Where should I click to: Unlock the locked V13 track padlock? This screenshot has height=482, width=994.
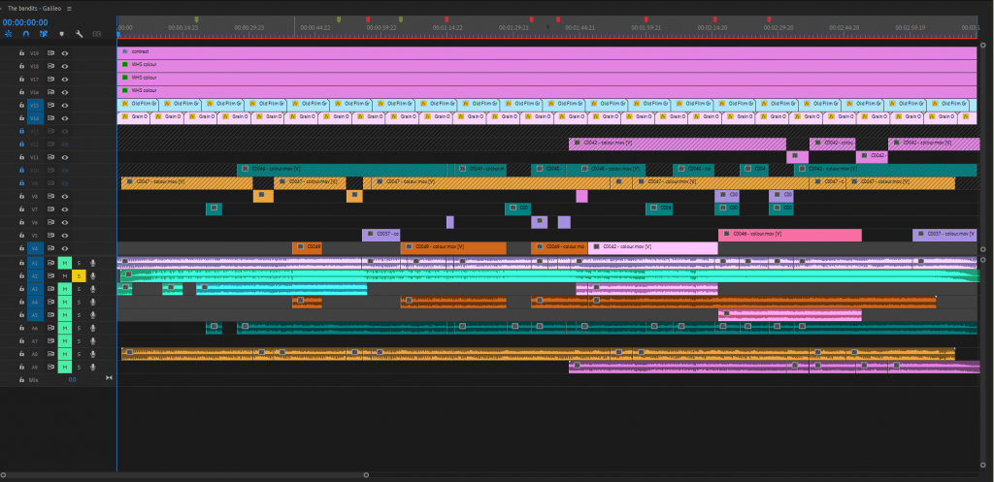tap(21, 131)
